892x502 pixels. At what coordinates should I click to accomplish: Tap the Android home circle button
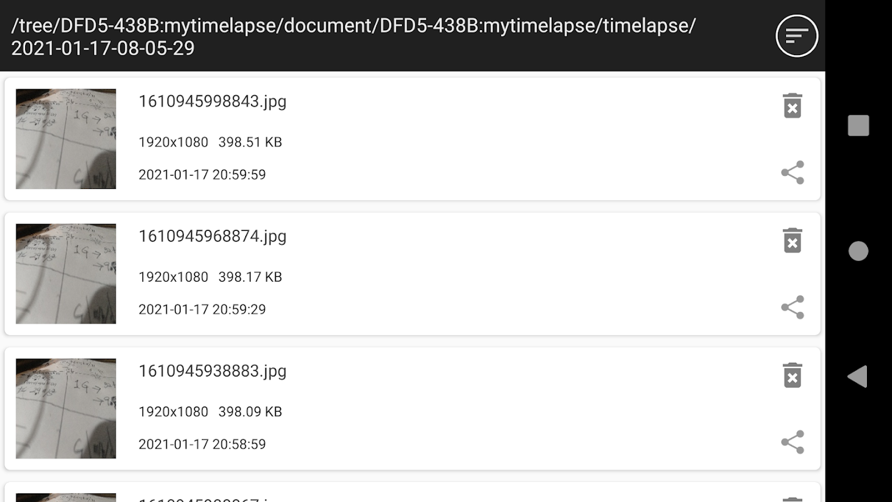[858, 251]
